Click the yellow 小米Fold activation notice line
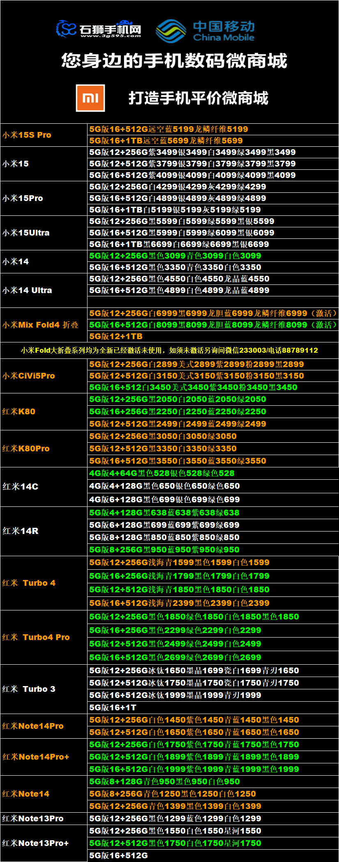The image size is (339, 862). [169, 350]
